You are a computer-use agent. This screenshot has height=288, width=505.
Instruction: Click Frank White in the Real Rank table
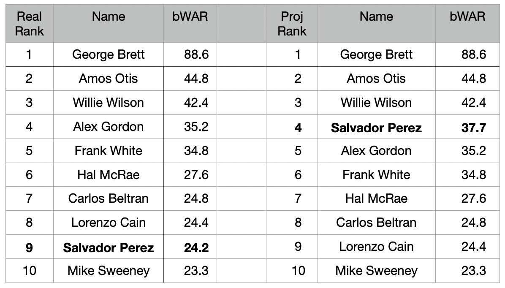click(x=109, y=151)
